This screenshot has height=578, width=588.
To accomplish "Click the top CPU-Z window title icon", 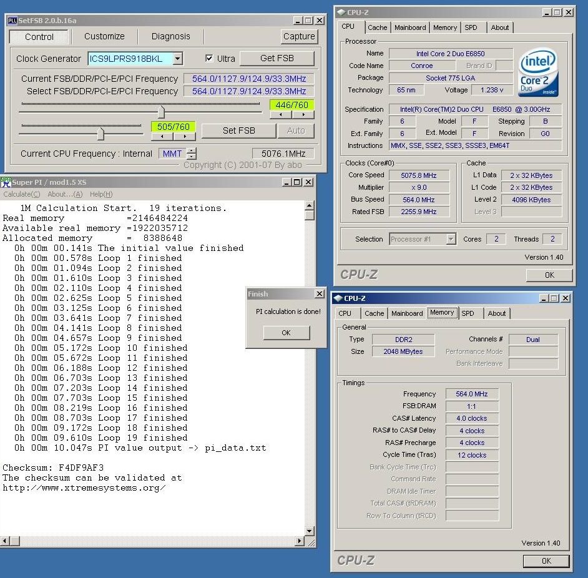I will pyautogui.click(x=341, y=12).
